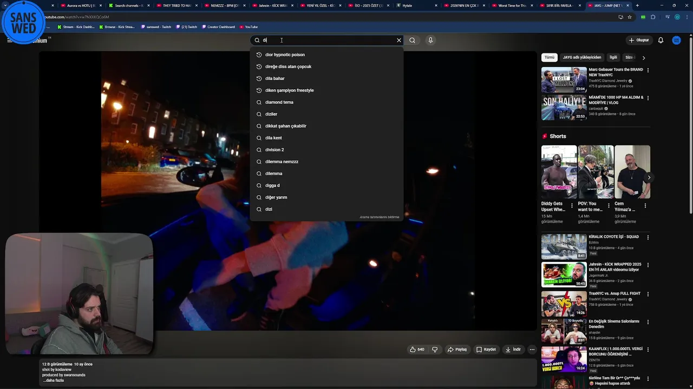The image size is (693, 389).
Task: Select suggestion 'dila kent'
Action: pos(326,138)
